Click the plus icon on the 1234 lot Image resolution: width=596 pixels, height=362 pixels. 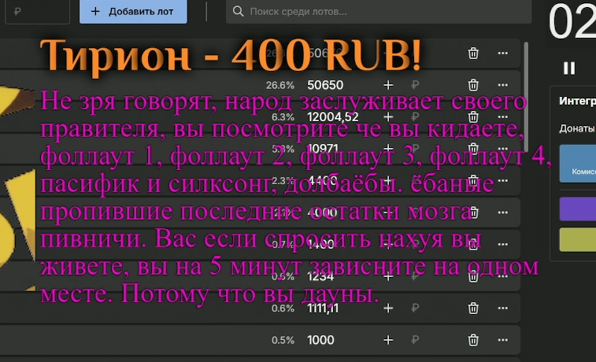[x=388, y=276]
